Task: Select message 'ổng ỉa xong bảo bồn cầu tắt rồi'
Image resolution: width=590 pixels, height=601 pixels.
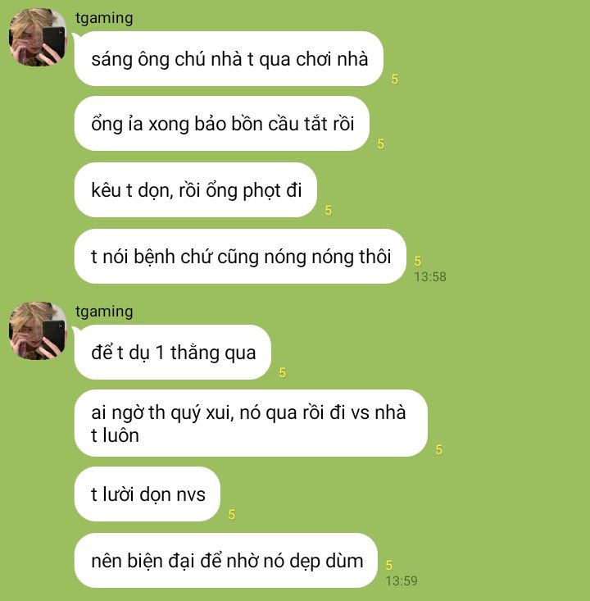Action: pos(222,124)
